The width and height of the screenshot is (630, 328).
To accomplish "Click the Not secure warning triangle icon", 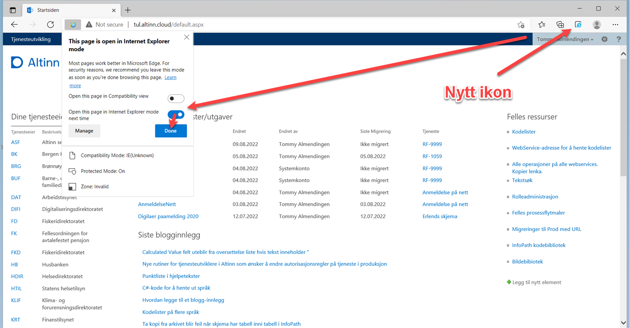I will [x=89, y=25].
